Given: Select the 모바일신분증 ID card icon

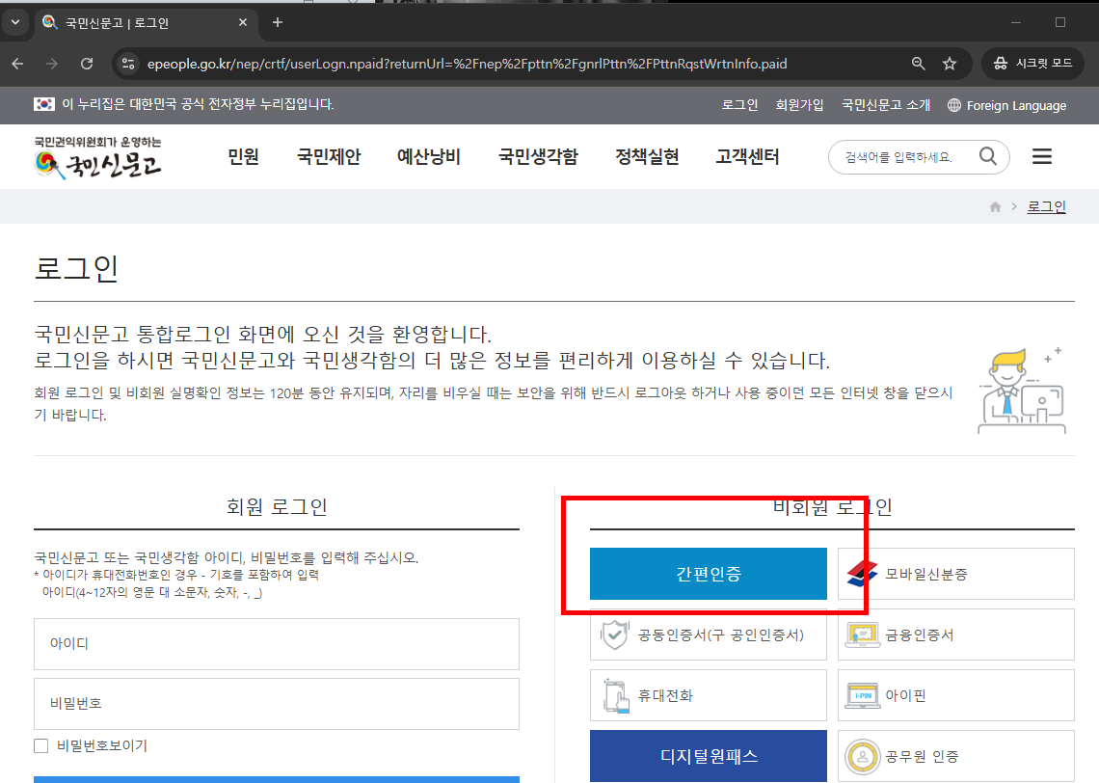Looking at the screenshot, I should [861, 573].
